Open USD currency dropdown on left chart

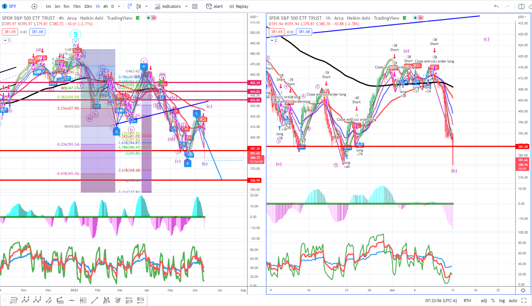click(x=254, y=17)
